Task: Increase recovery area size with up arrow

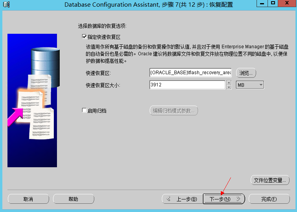Action: tap(229, 83)
